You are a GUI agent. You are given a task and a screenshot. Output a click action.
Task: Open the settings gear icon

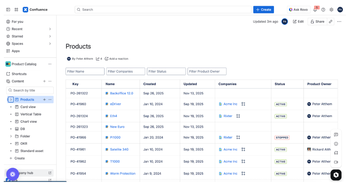click(331, 9)
